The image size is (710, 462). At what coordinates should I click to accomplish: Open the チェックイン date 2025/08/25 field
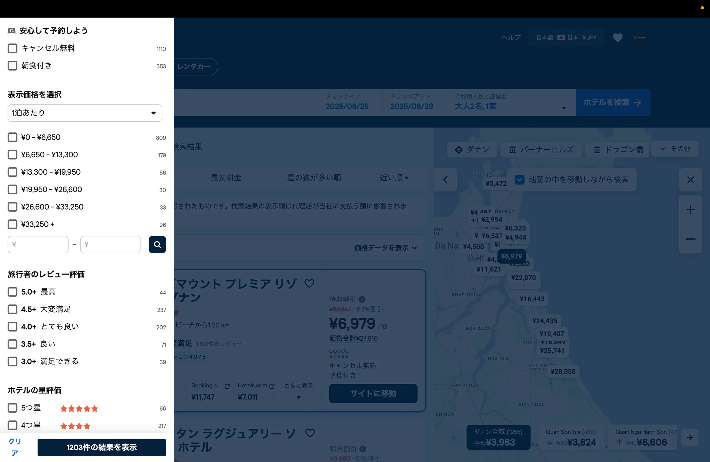[x=350, y=102]
